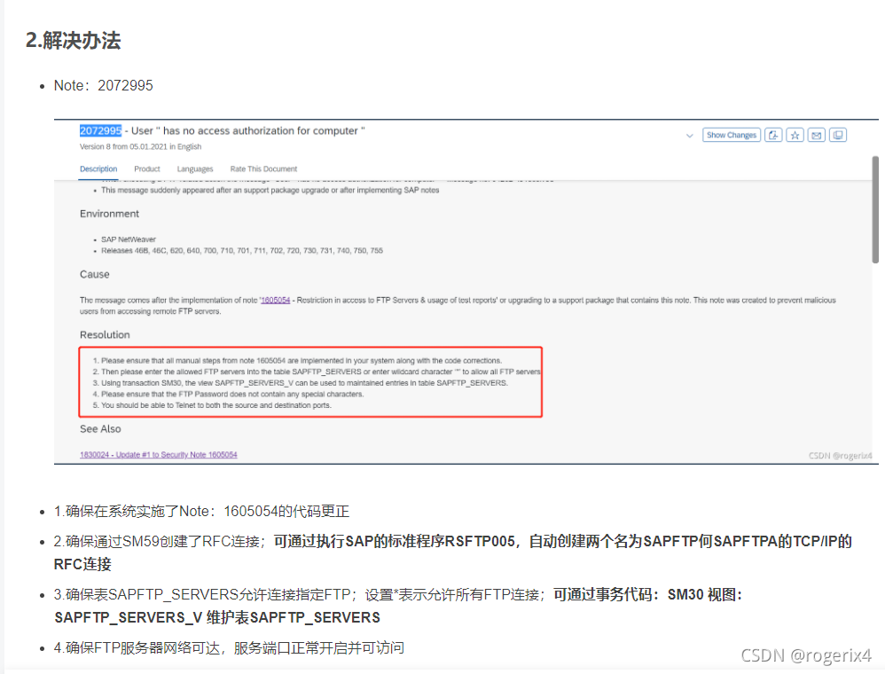
Task: Open the Product tab
Action: tap(147, 168)
